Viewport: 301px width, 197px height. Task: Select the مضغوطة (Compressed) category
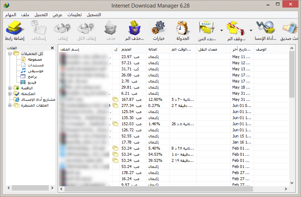(35, 60)
